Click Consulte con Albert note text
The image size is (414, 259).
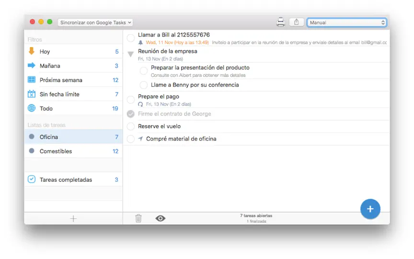click(x=198, y=75)
